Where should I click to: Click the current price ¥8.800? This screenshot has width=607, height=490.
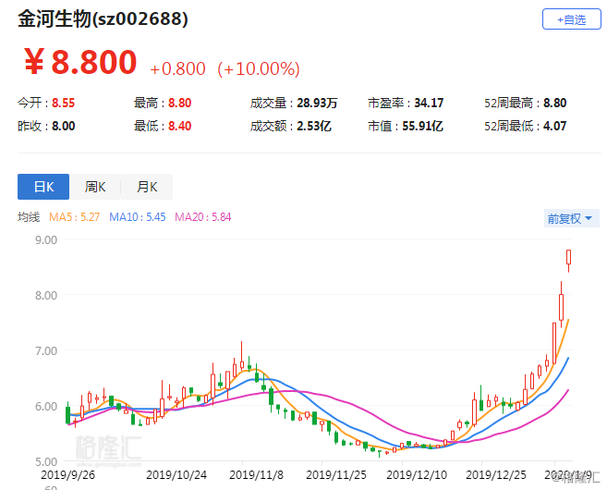(x=80, y=62)
